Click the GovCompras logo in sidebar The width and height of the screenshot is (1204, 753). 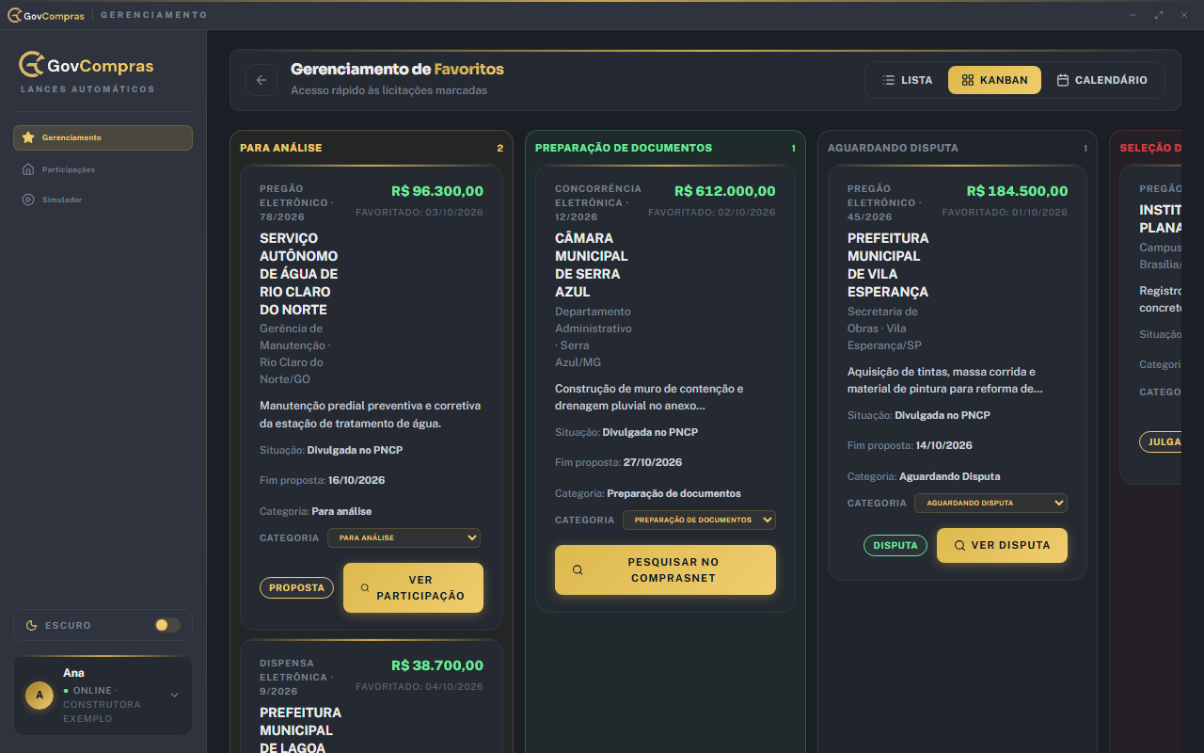coord(87,65)
